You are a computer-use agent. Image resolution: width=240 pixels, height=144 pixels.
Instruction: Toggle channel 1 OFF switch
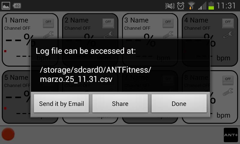tap(48, 23)
